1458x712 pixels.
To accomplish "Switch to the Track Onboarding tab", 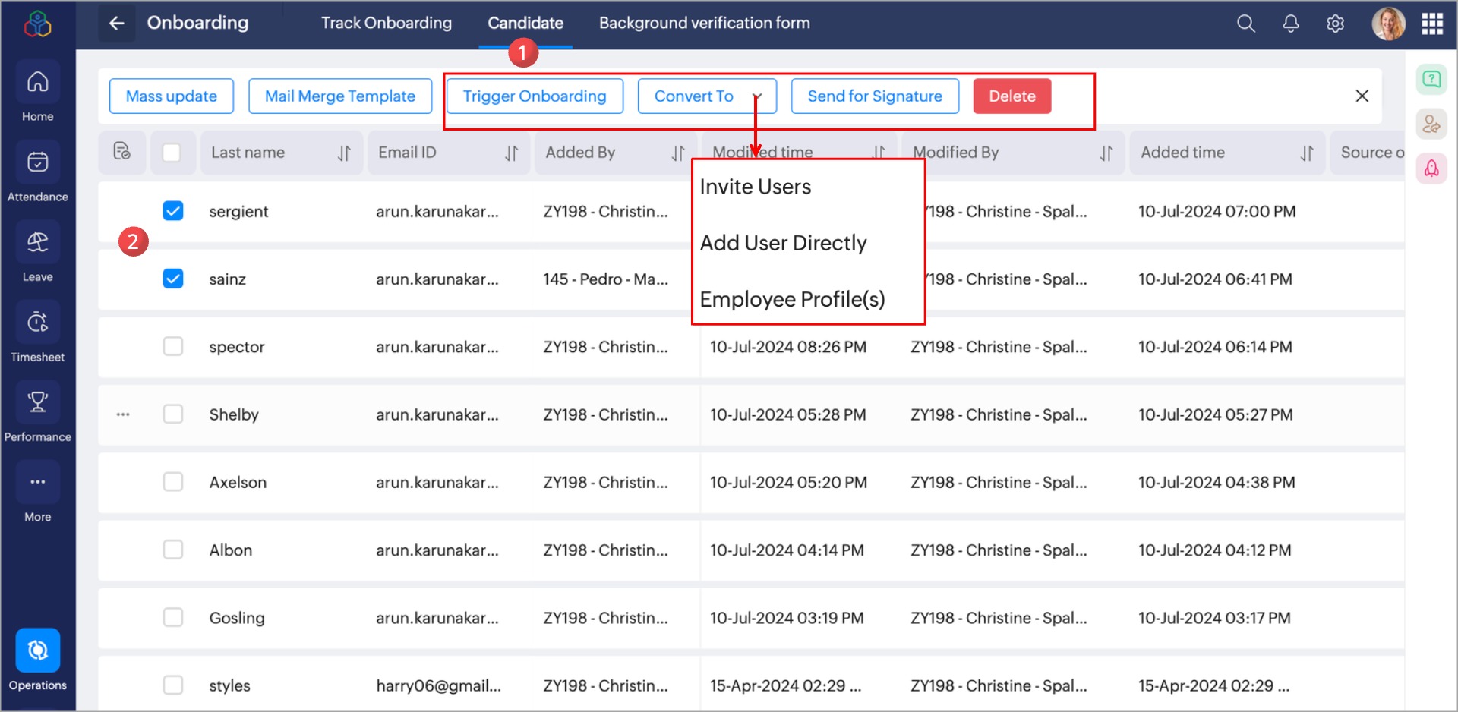I will (386, 24).
